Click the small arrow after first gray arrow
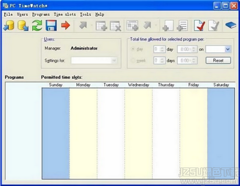This screenshot has height=186, width=240. click(92, 25)
